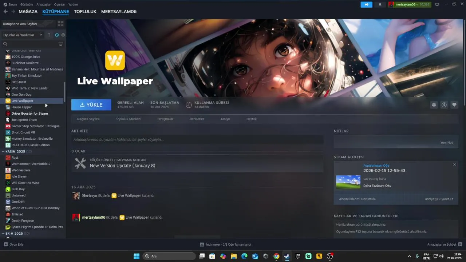This screenshot has height=262, width=466.
Task: Click Oyun Ekle plus icon
Action: 5,245
